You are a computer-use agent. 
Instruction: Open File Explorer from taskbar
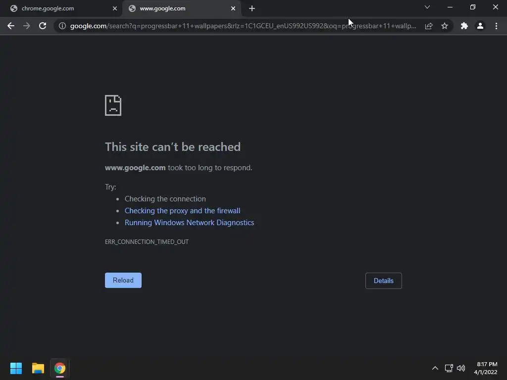38,368
